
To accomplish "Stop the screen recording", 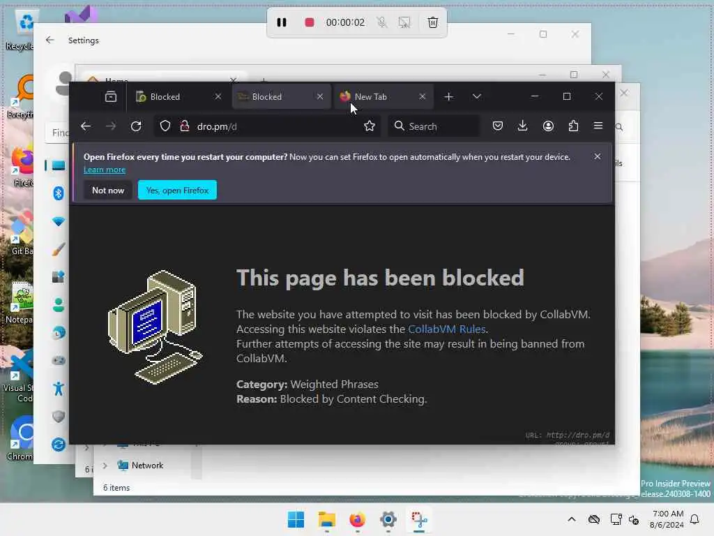I will pos(309,22).
